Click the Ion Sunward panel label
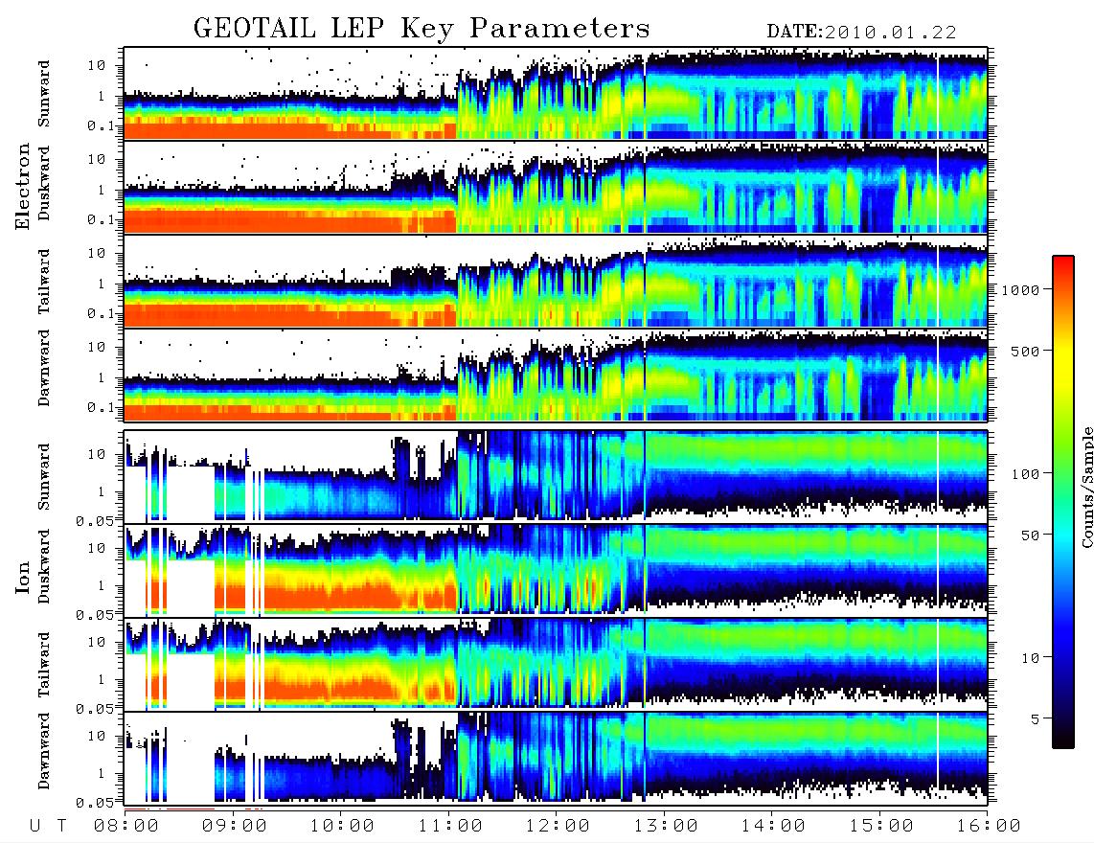This screenshot has width=1094, height=843. pos(44,477)
